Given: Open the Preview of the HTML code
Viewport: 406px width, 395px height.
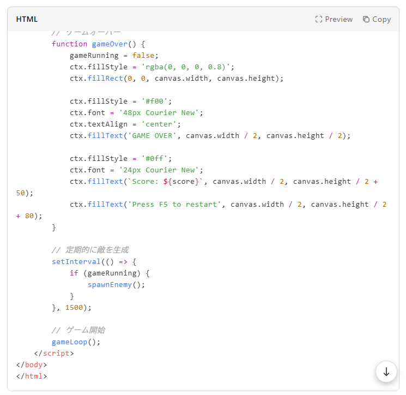Looking at the screenshot, I should [338, 19].
